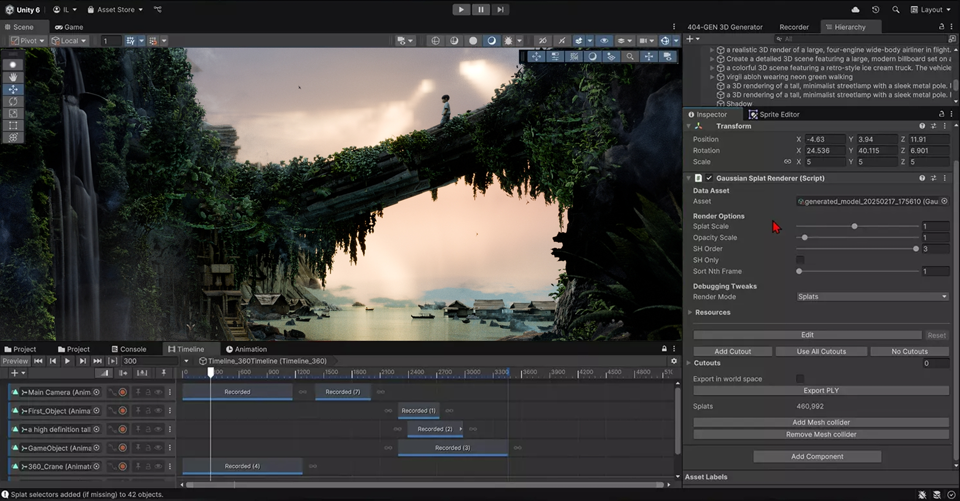Select the Rect transform tool
Image resolution: width=960 pixels, height=501 pixels.
tap(13, 125)
